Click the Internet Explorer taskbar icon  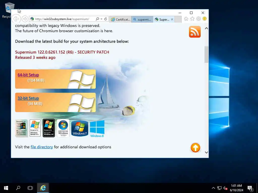43,188
